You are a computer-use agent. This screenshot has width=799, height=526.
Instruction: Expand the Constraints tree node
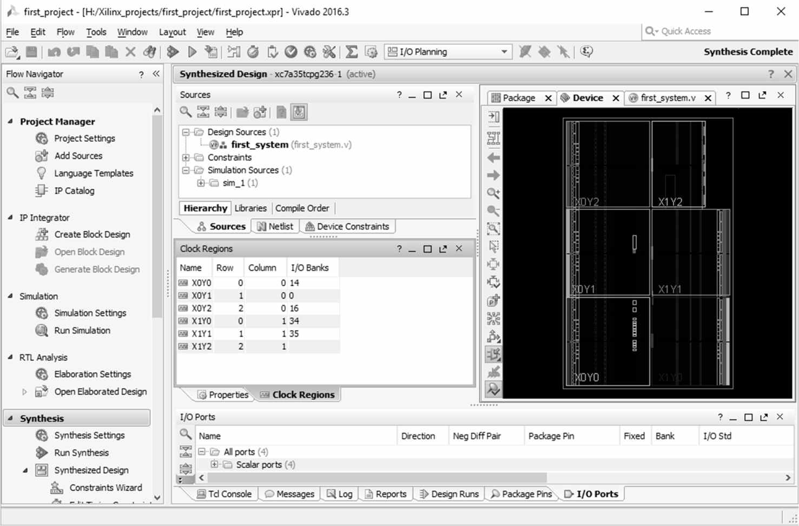coord(186,157)
